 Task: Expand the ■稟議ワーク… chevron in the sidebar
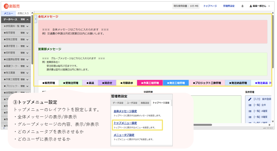[x=27, y=66]
